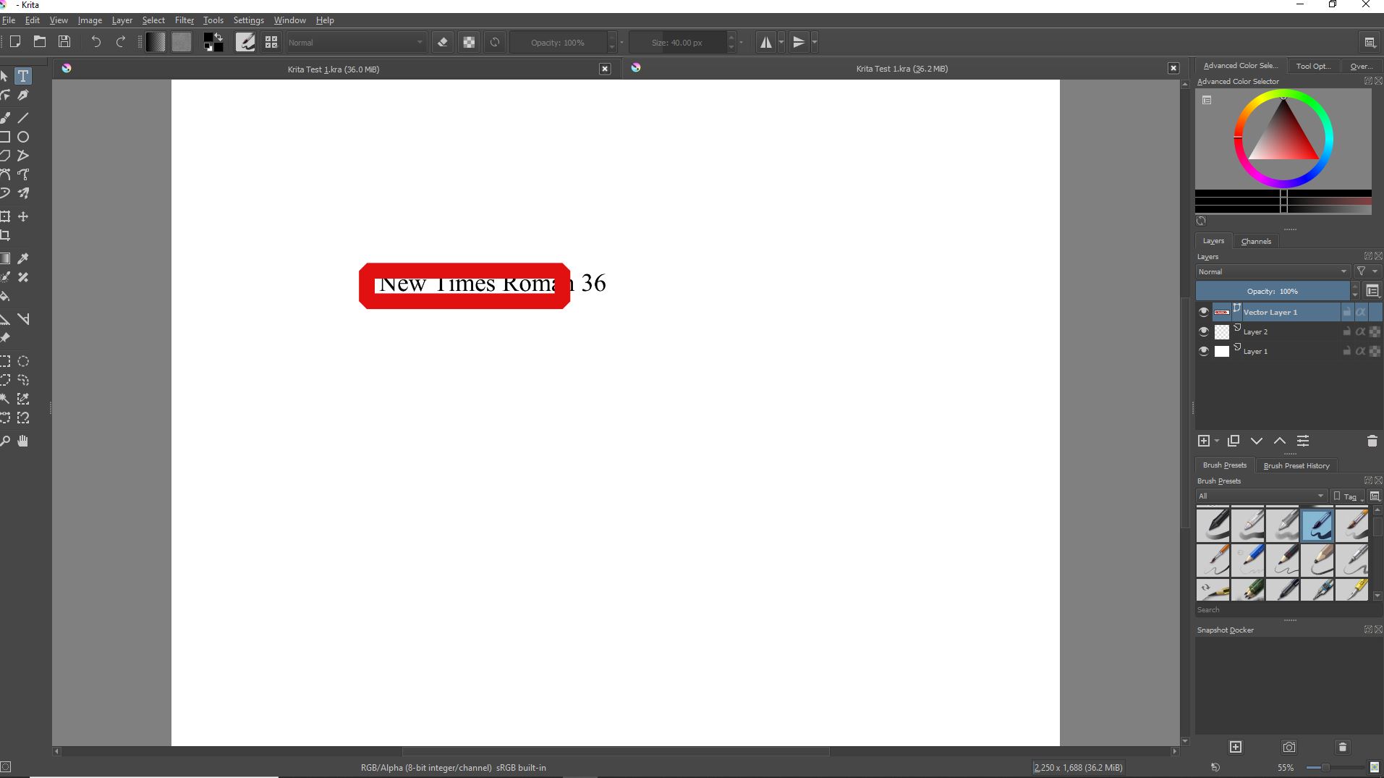Switch to the Tool Options tab
1384x778 pixels.
pyautogui.click(x=1313, y=66)
